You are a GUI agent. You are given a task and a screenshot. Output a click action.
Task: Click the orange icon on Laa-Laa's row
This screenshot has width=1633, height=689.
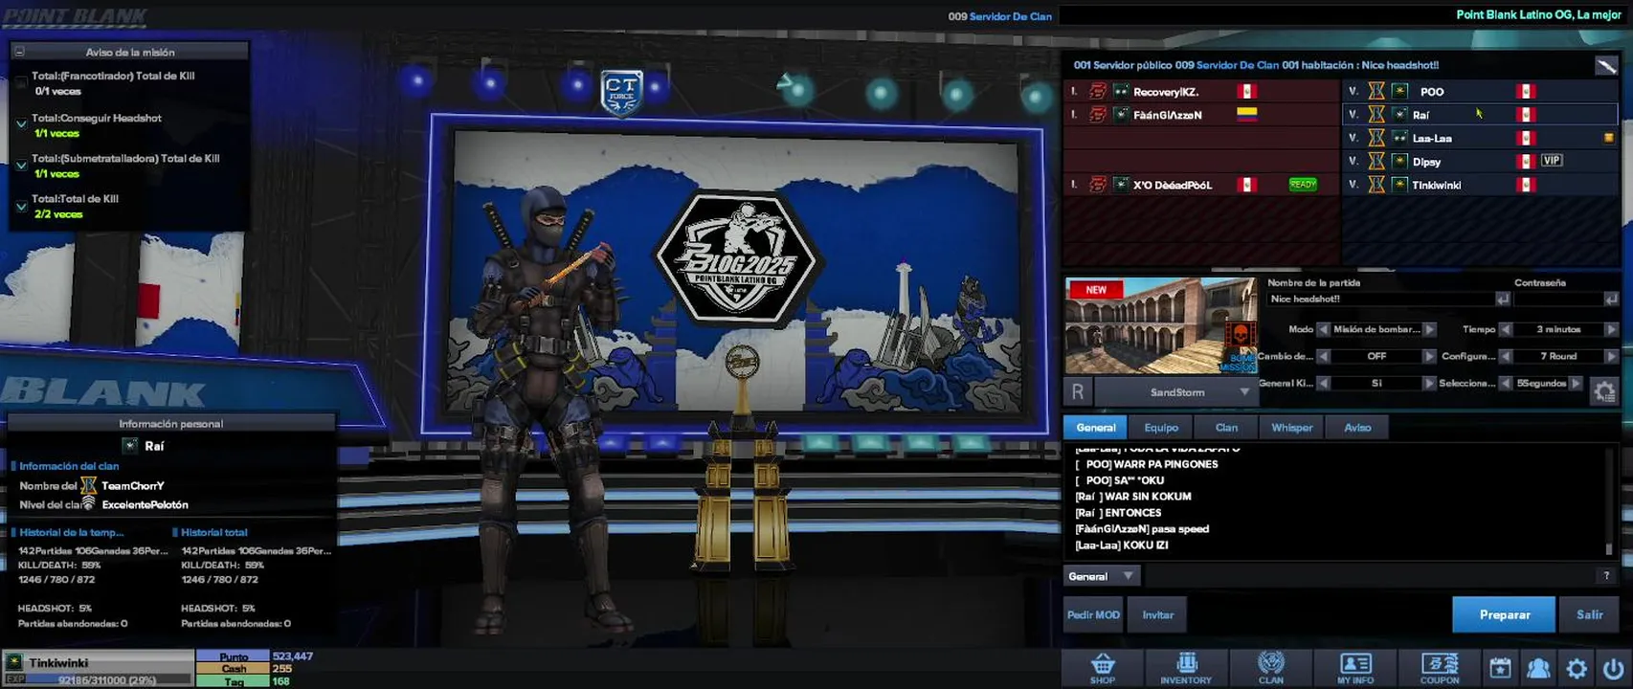[x=1608, y=138]
